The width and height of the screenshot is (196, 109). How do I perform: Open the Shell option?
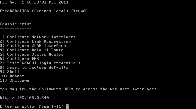point(10,72)
